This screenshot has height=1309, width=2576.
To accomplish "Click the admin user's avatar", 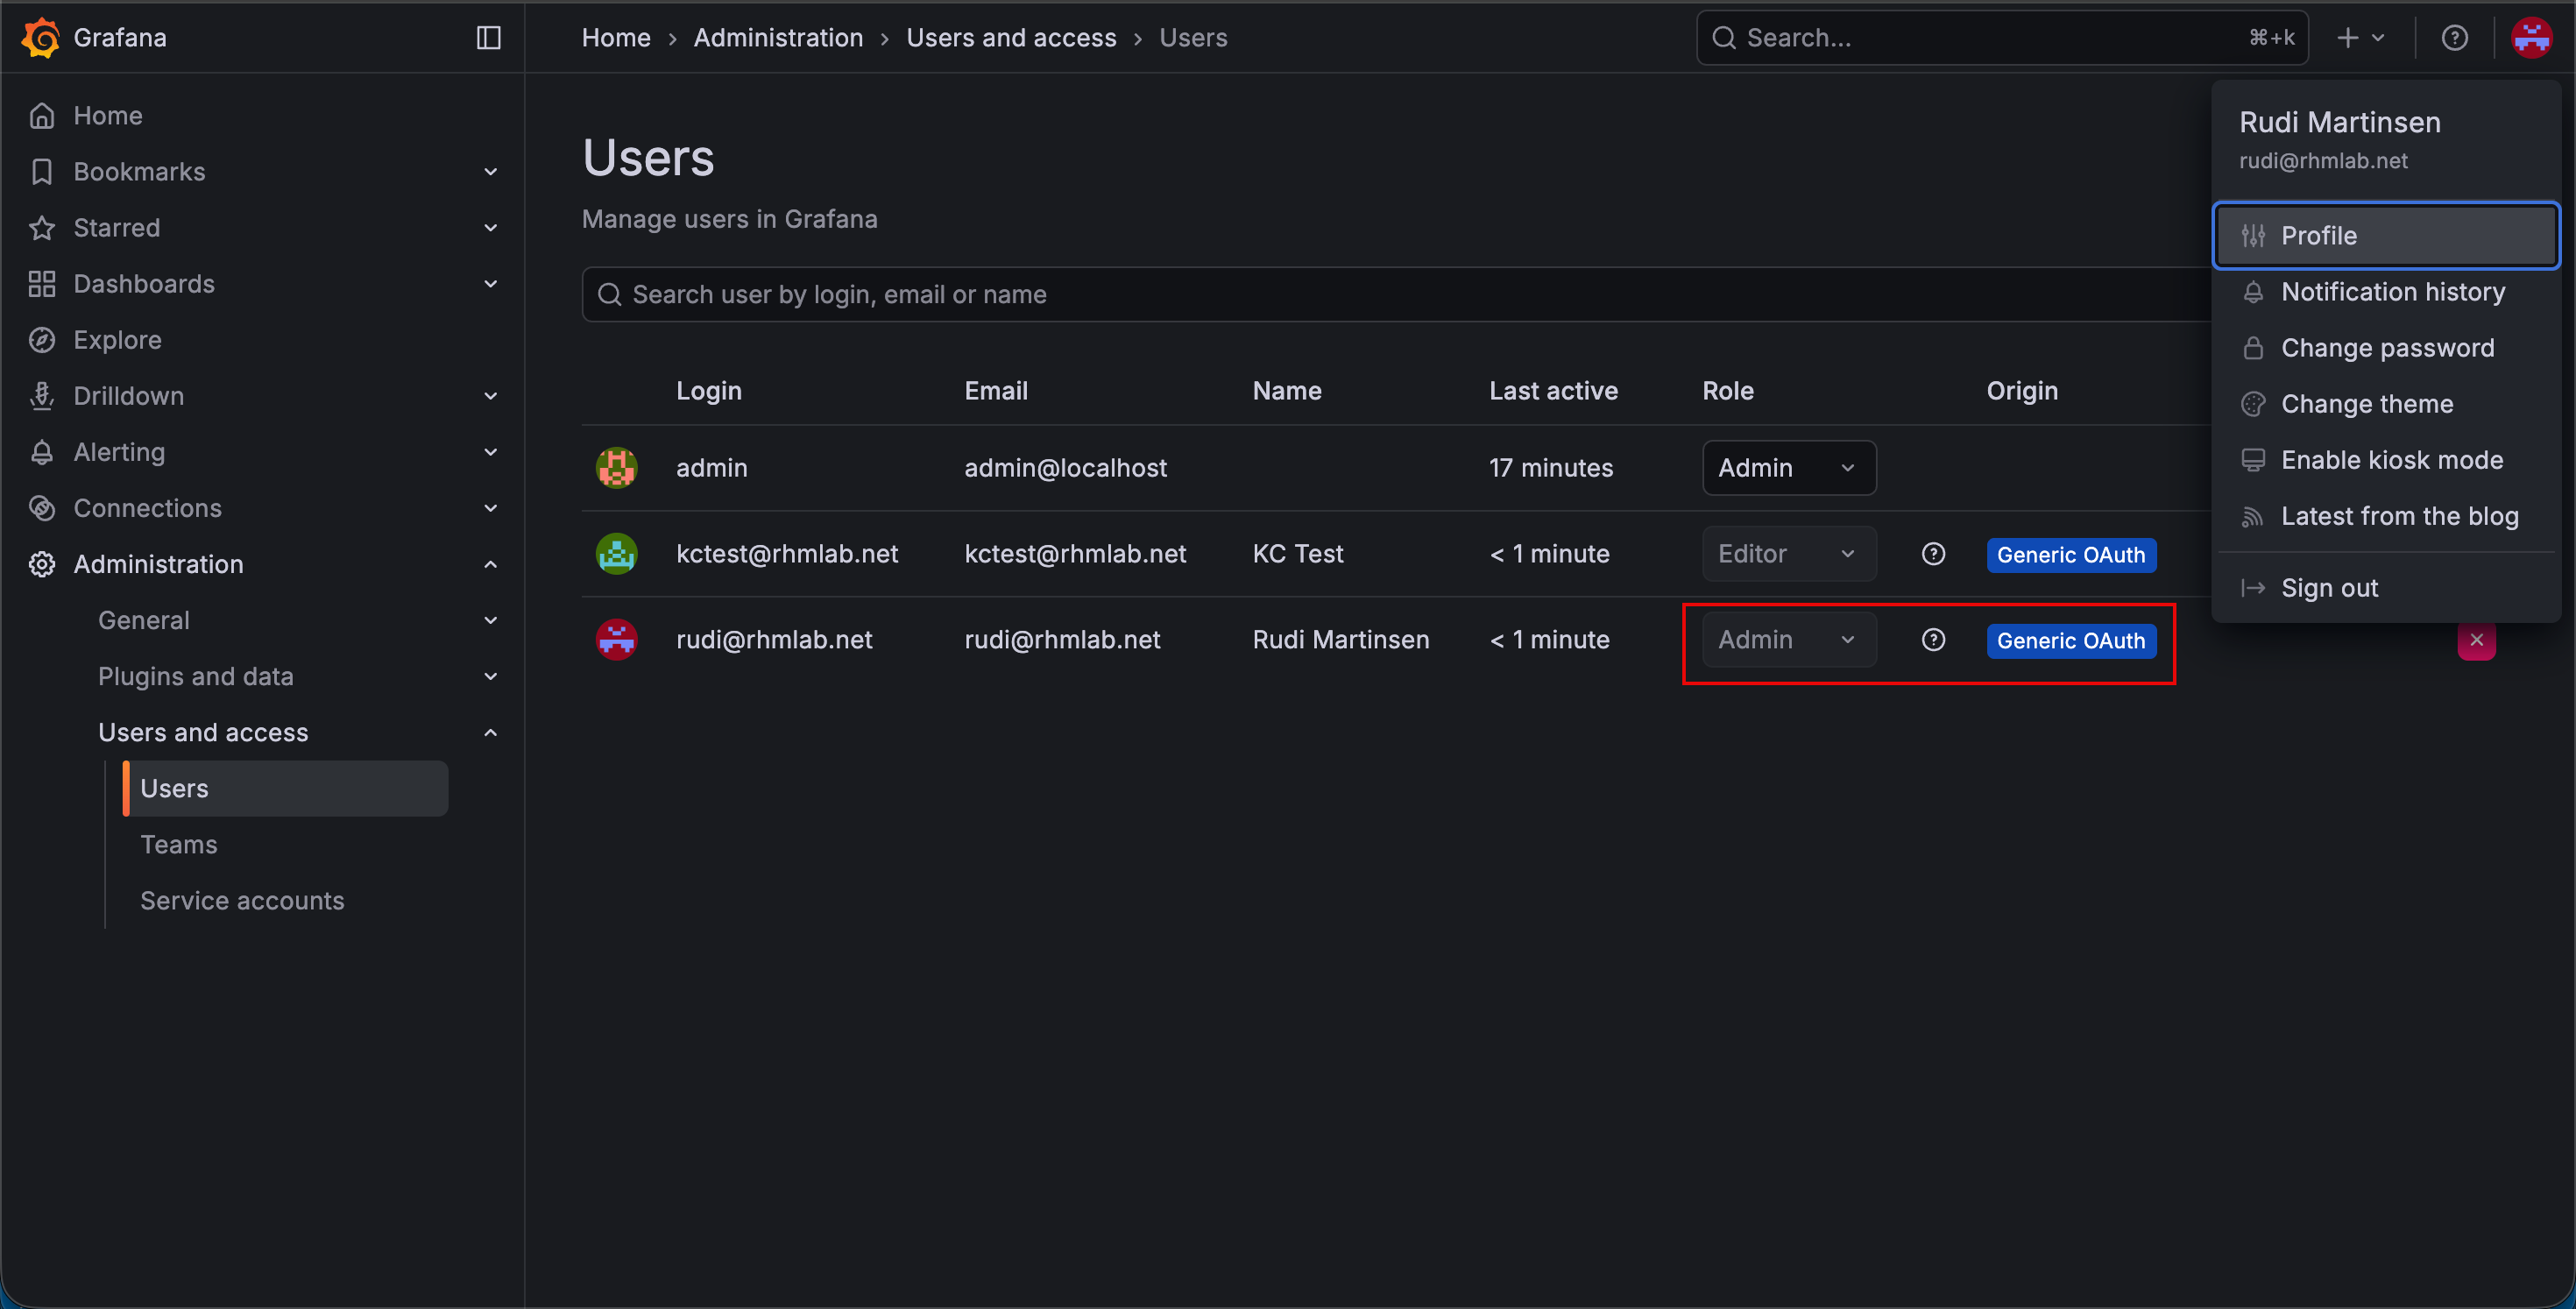I will tap(616, 467).
